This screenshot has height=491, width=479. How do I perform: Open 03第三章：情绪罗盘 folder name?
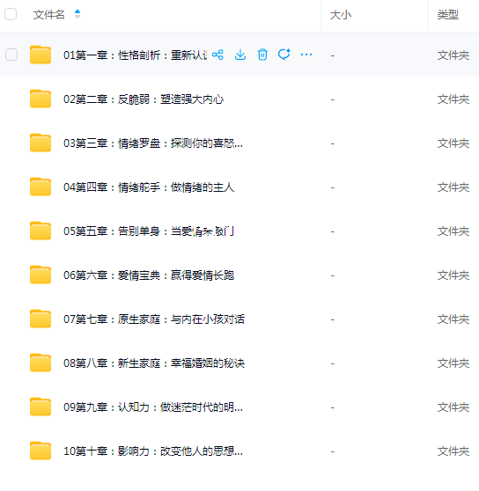point(153,143)
